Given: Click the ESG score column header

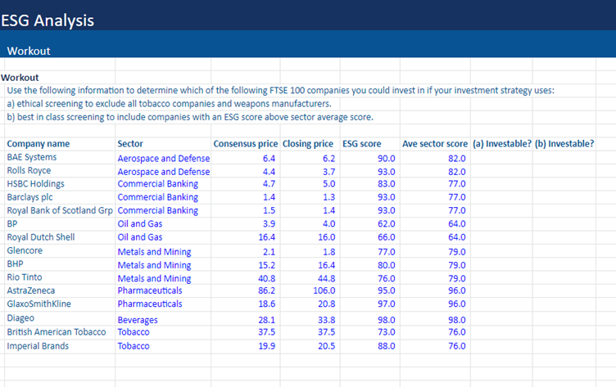Looking at the screenshot, I should (x=361, y=144).
